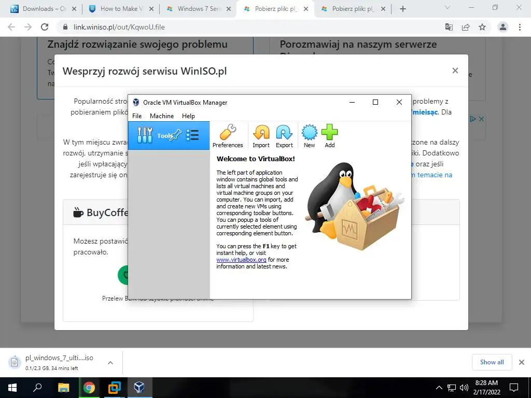Add an existing virtual machine

point(329,136)
